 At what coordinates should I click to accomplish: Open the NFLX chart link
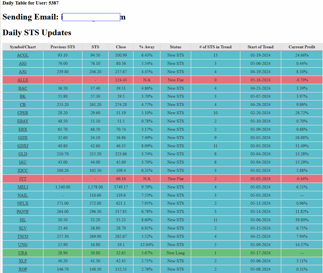[x=23, y=203]
